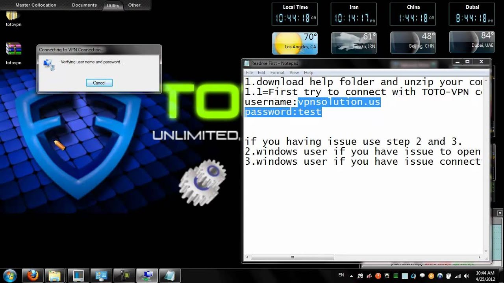Image resolution: width=504 pixels, height=283 pixels.
Task: Click the China clock gadget
Action: point(413,15)
